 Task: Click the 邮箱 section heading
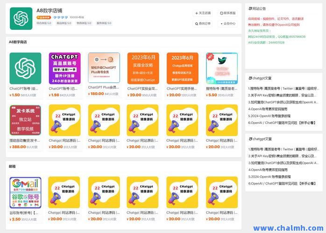pos(12,166)
